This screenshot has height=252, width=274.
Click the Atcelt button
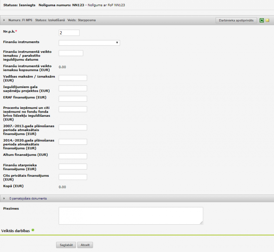[x=85, y=245]
